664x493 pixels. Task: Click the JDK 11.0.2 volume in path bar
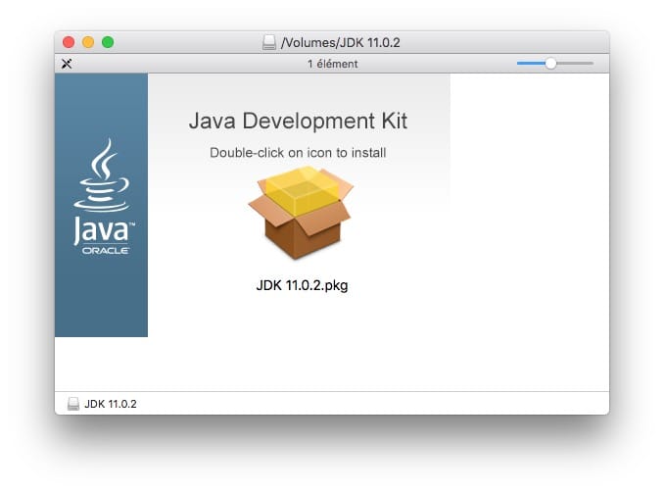click(x=102, y=404)
